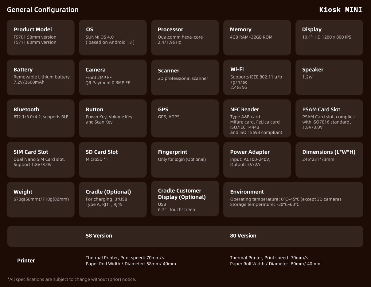Select the Battery card
The image size is (371, 287).
click(x=41, y=77)
